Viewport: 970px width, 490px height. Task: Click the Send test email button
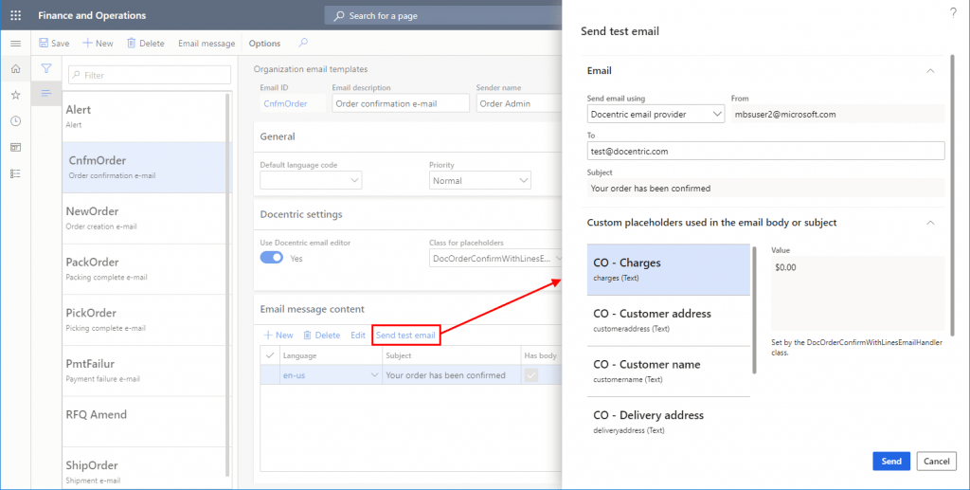(405, 335)
